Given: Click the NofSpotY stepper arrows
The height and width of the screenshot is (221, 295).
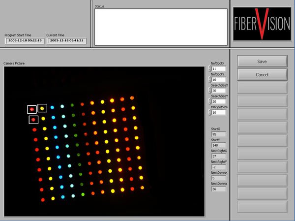Looking at the screenshot, I should coord(209,80).
